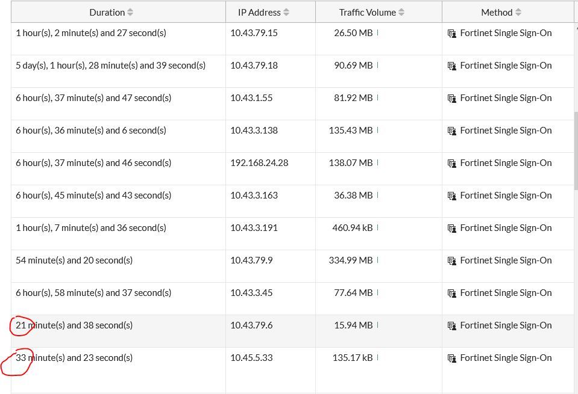This screenshot has height=394, width=578.
Task: Click the sign-on method icon for 10.43.3.138
Action: pos(452,131)
